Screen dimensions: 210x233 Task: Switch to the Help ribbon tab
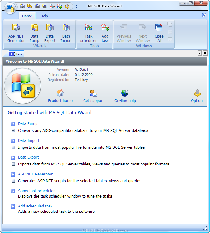[x=44, y=16]
